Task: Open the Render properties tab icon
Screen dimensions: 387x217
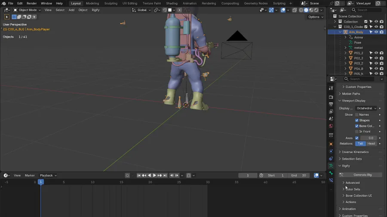Action: (x=331, y=97)
